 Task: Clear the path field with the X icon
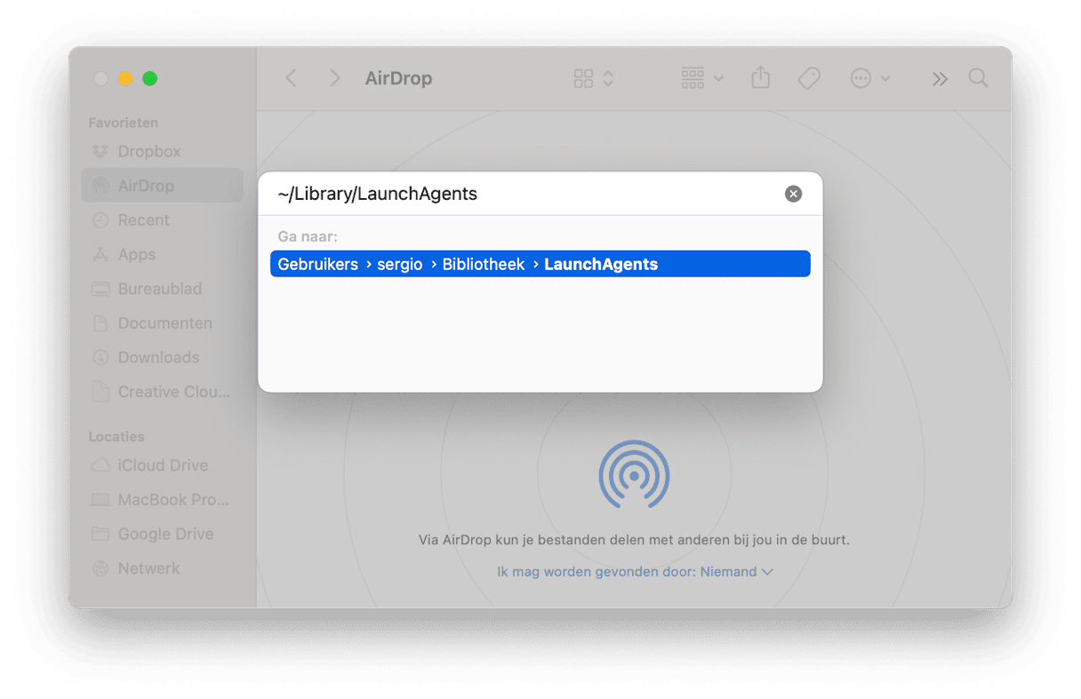point(793,194)
